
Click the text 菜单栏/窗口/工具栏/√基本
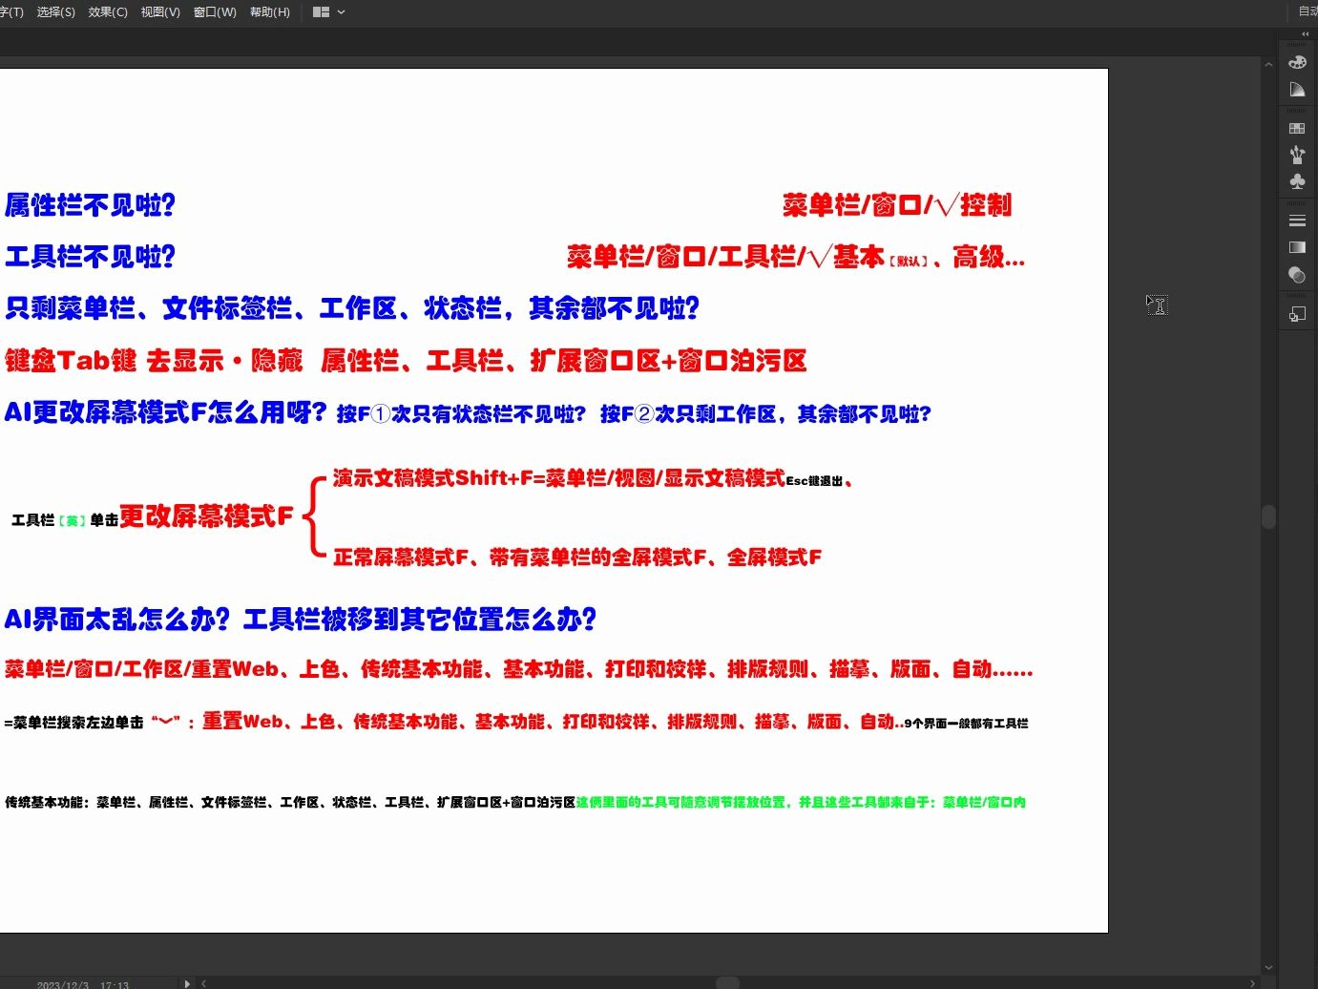tap(725, 257)
